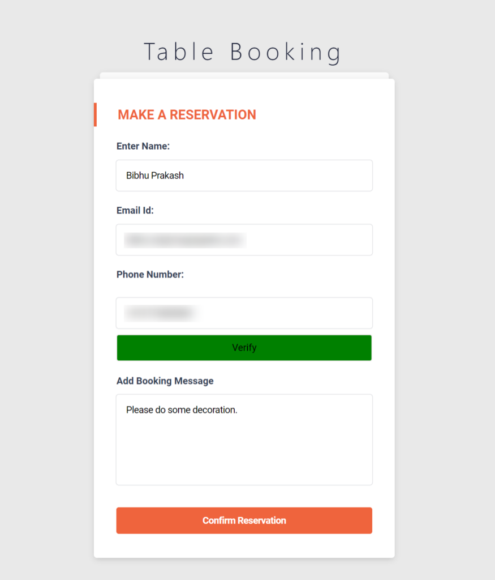This screenshot has width=495, height=580.
Task: Submit the form via Confirm Reservation
Action: (244, 520)
